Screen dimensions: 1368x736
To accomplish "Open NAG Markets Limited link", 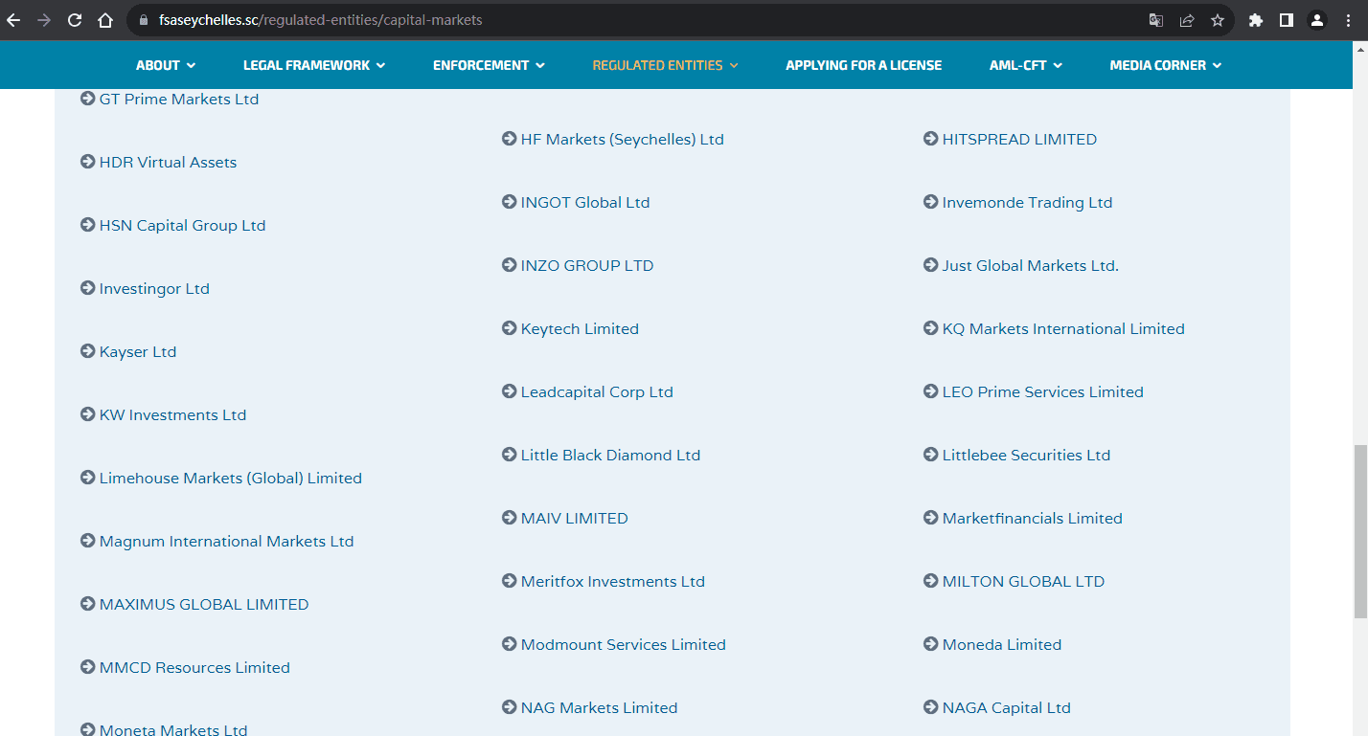I will click(x=599, y=707).
